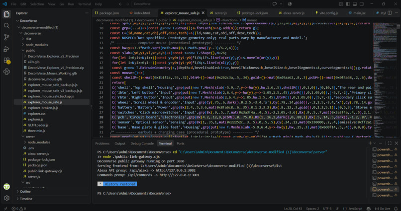
Task: Open the Run and Debug view
Action: point(6,49)
